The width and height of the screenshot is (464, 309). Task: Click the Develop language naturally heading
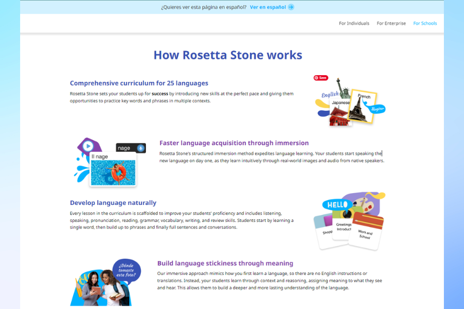pos(113,203)
